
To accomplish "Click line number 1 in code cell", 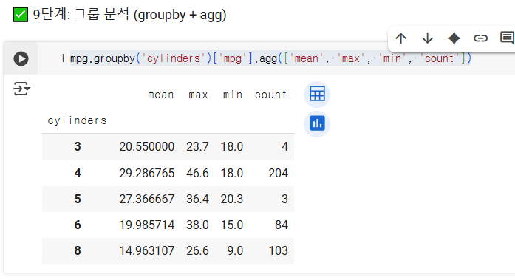I will (62, 58).
